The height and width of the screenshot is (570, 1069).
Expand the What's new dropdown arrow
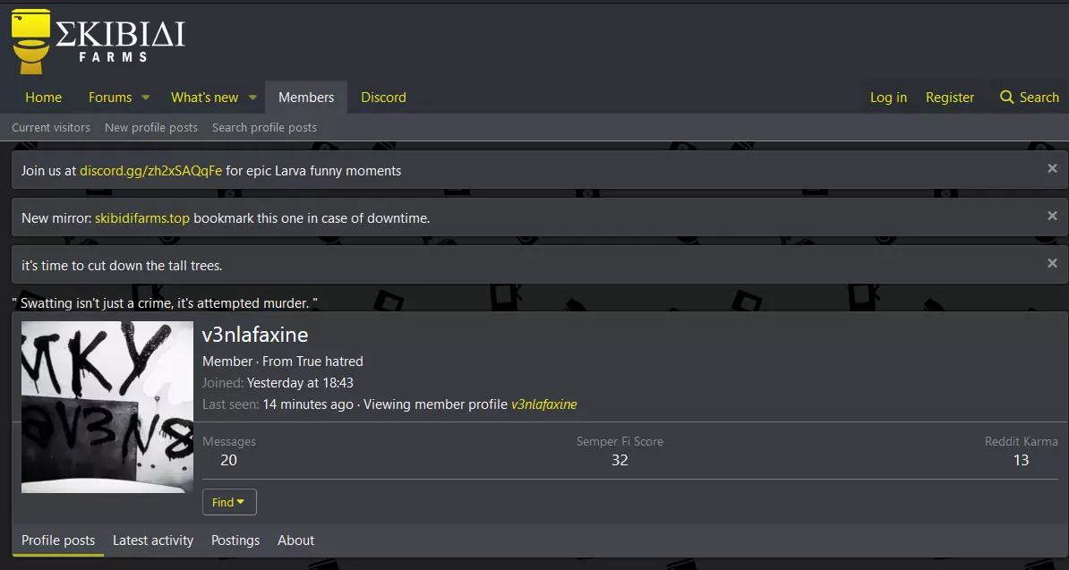click(x=252, y=98)
